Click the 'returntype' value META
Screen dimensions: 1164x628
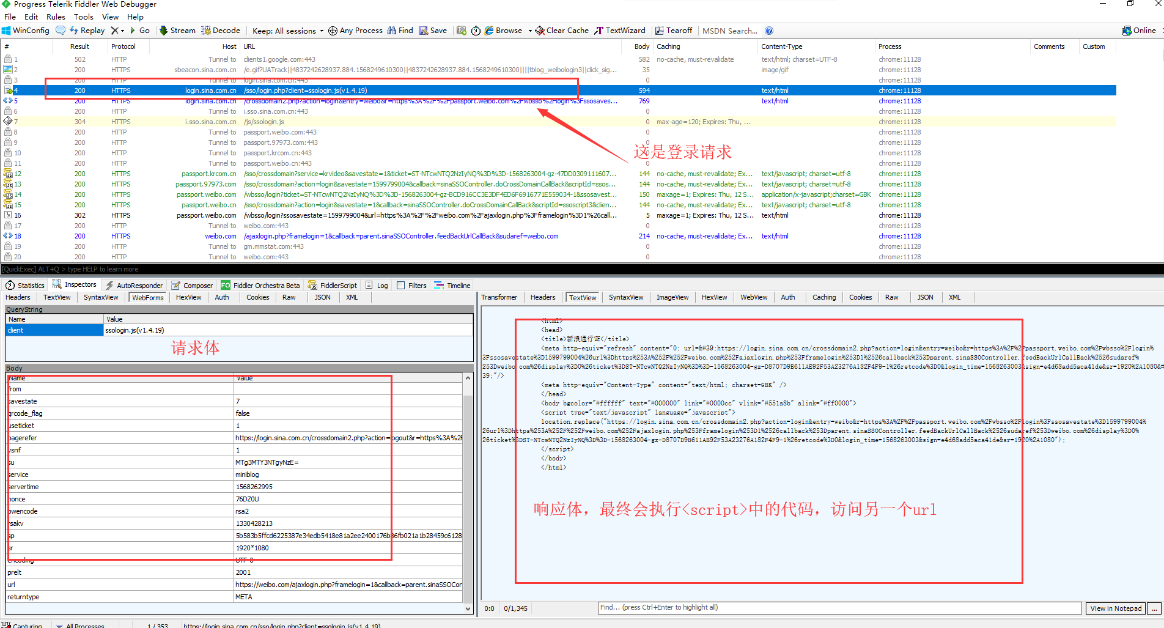coord(348,597)
